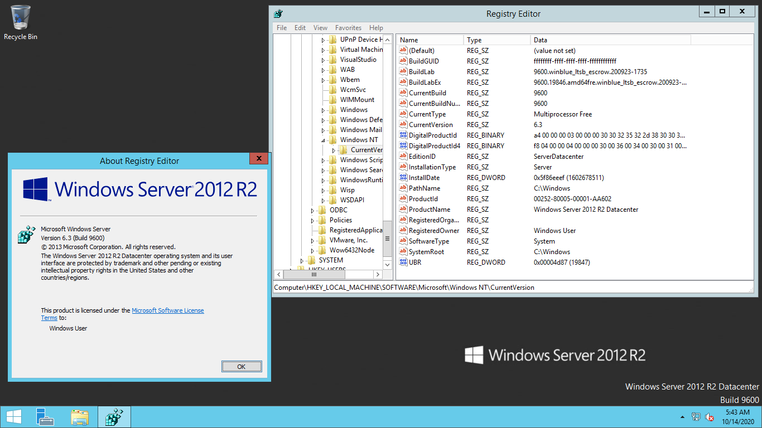Click the WAB folder icon
This screenshot has width=762, height=428.
(332, 70)
